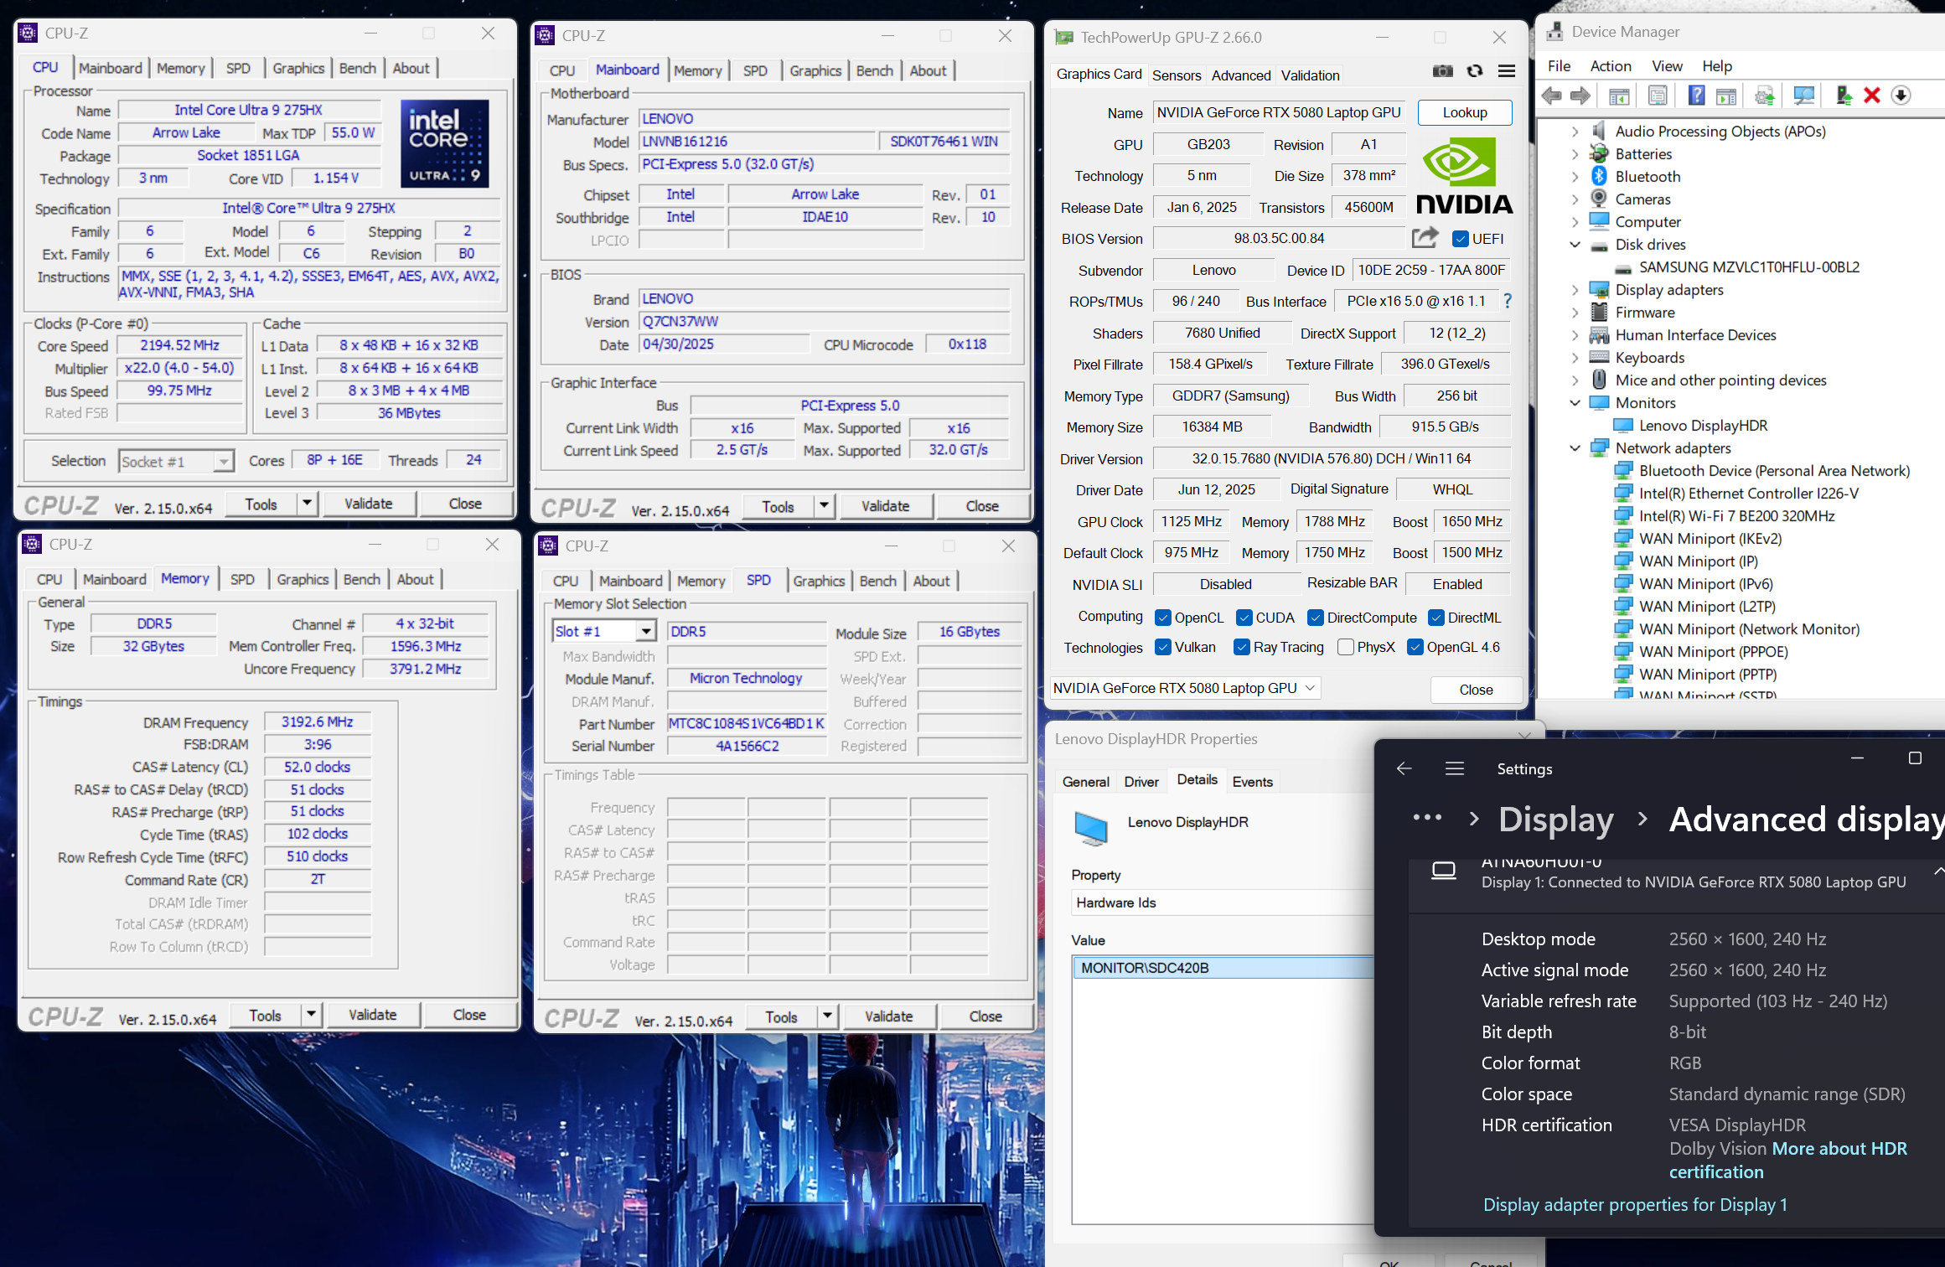Click the Lookup button in GPU-Z
1945x1267 pixels.
[x=1465, y=112]
